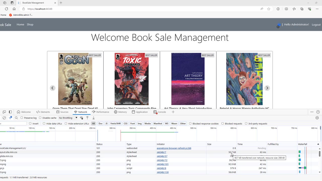Screen dimensions: 322x181
Task: Check Blocked requests option
Action: point(223,124)
